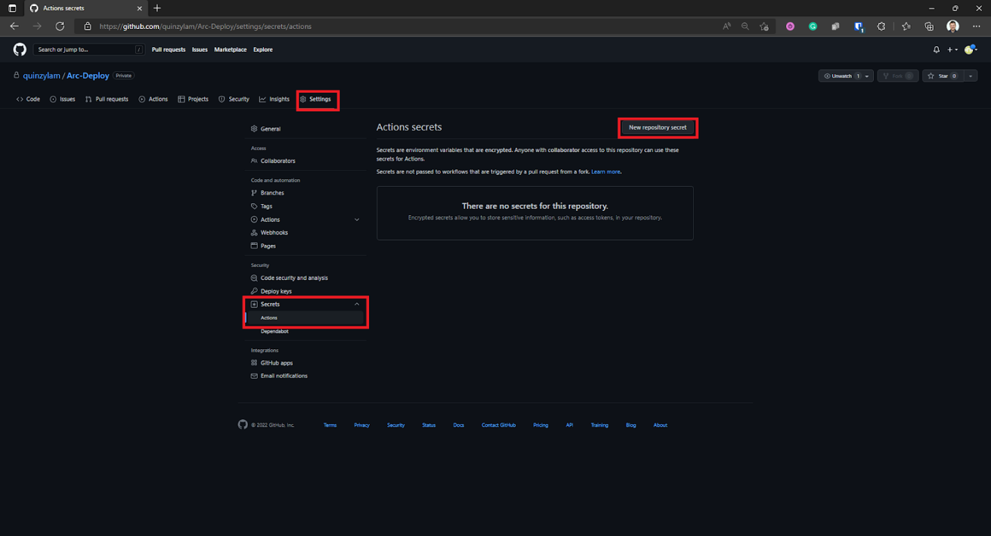Open the Actions repository tab
This screenshot has width=991, height=536.
point(153,99)
